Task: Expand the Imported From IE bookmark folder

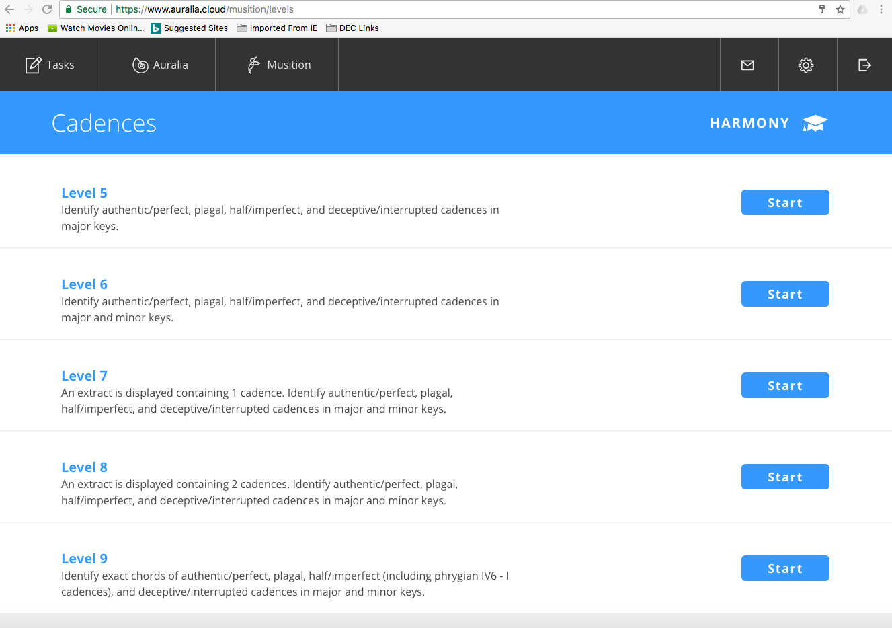Action: (277, 28)
